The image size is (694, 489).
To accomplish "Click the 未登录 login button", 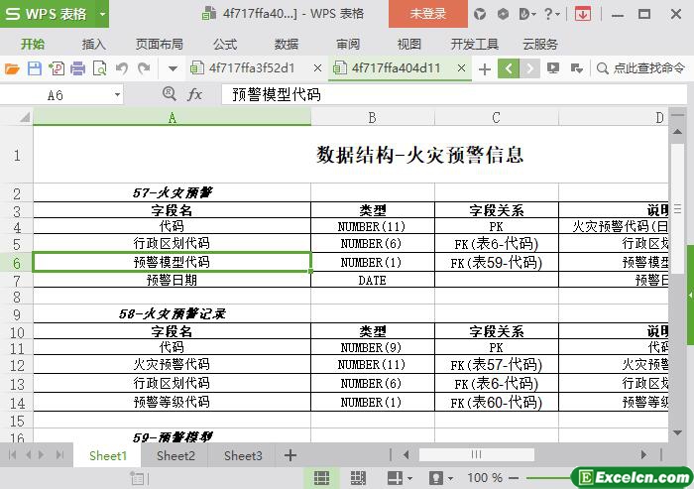I will 428,14.
